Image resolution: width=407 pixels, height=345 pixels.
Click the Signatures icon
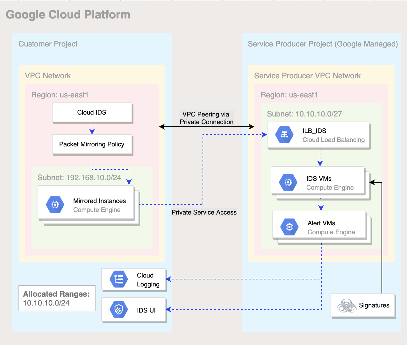click(346, 305)
